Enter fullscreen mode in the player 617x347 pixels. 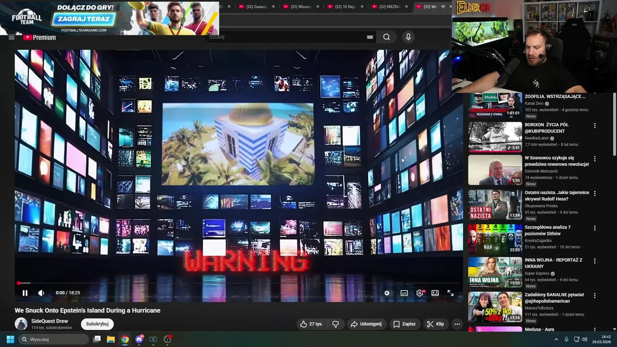click(x=450, y=293)
